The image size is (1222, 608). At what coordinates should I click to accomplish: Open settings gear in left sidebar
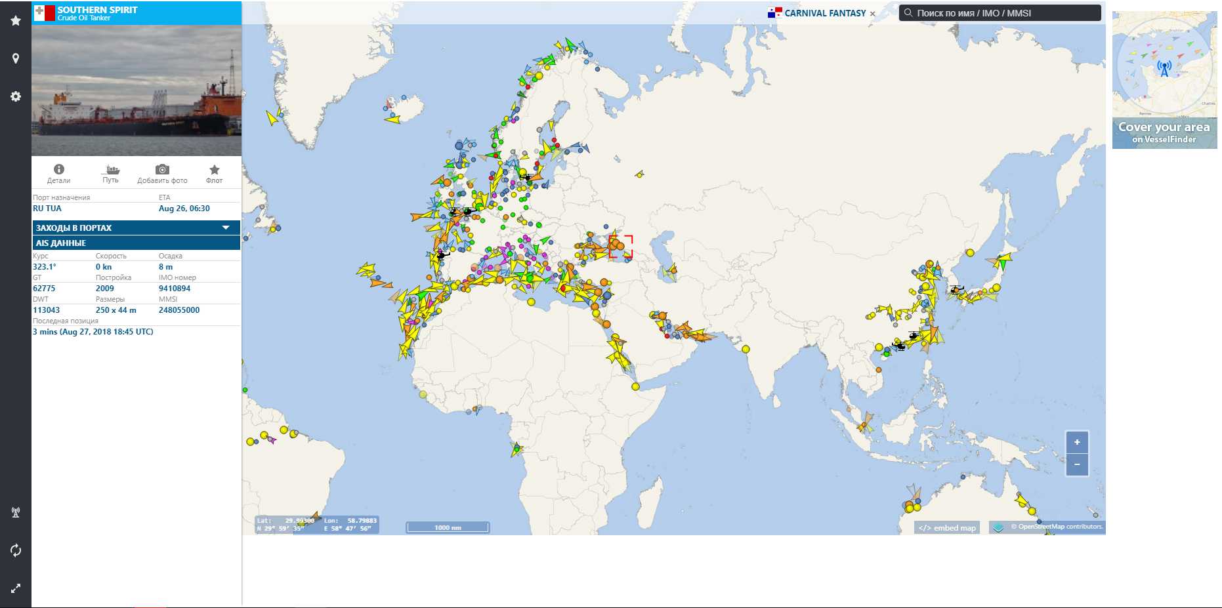point(16,96)
